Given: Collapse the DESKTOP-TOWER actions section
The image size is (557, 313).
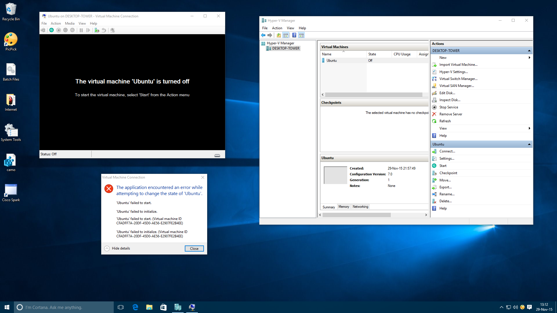Looking at the screenshot, I should point(529,51).
